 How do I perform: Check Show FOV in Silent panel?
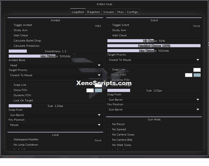(x=109, y=75)
